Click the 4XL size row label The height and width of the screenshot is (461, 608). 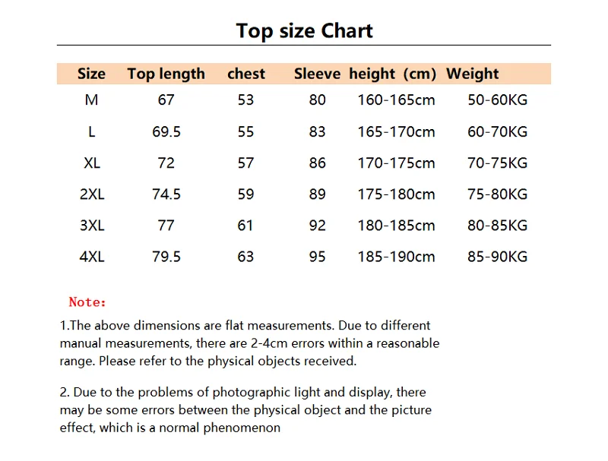pos(92,257)
